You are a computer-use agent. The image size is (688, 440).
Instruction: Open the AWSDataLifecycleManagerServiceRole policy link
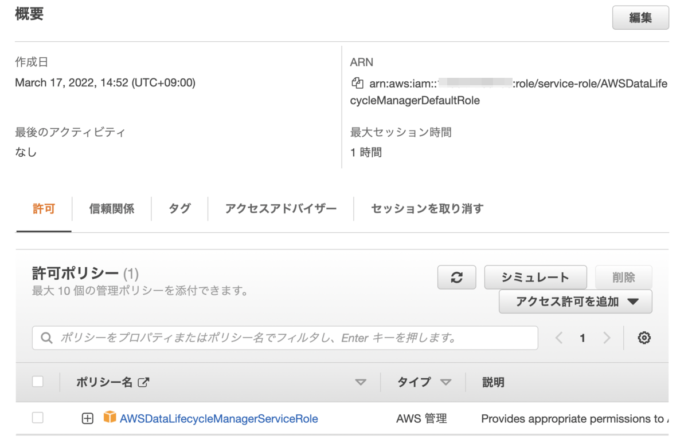click(x=219, y=419)
